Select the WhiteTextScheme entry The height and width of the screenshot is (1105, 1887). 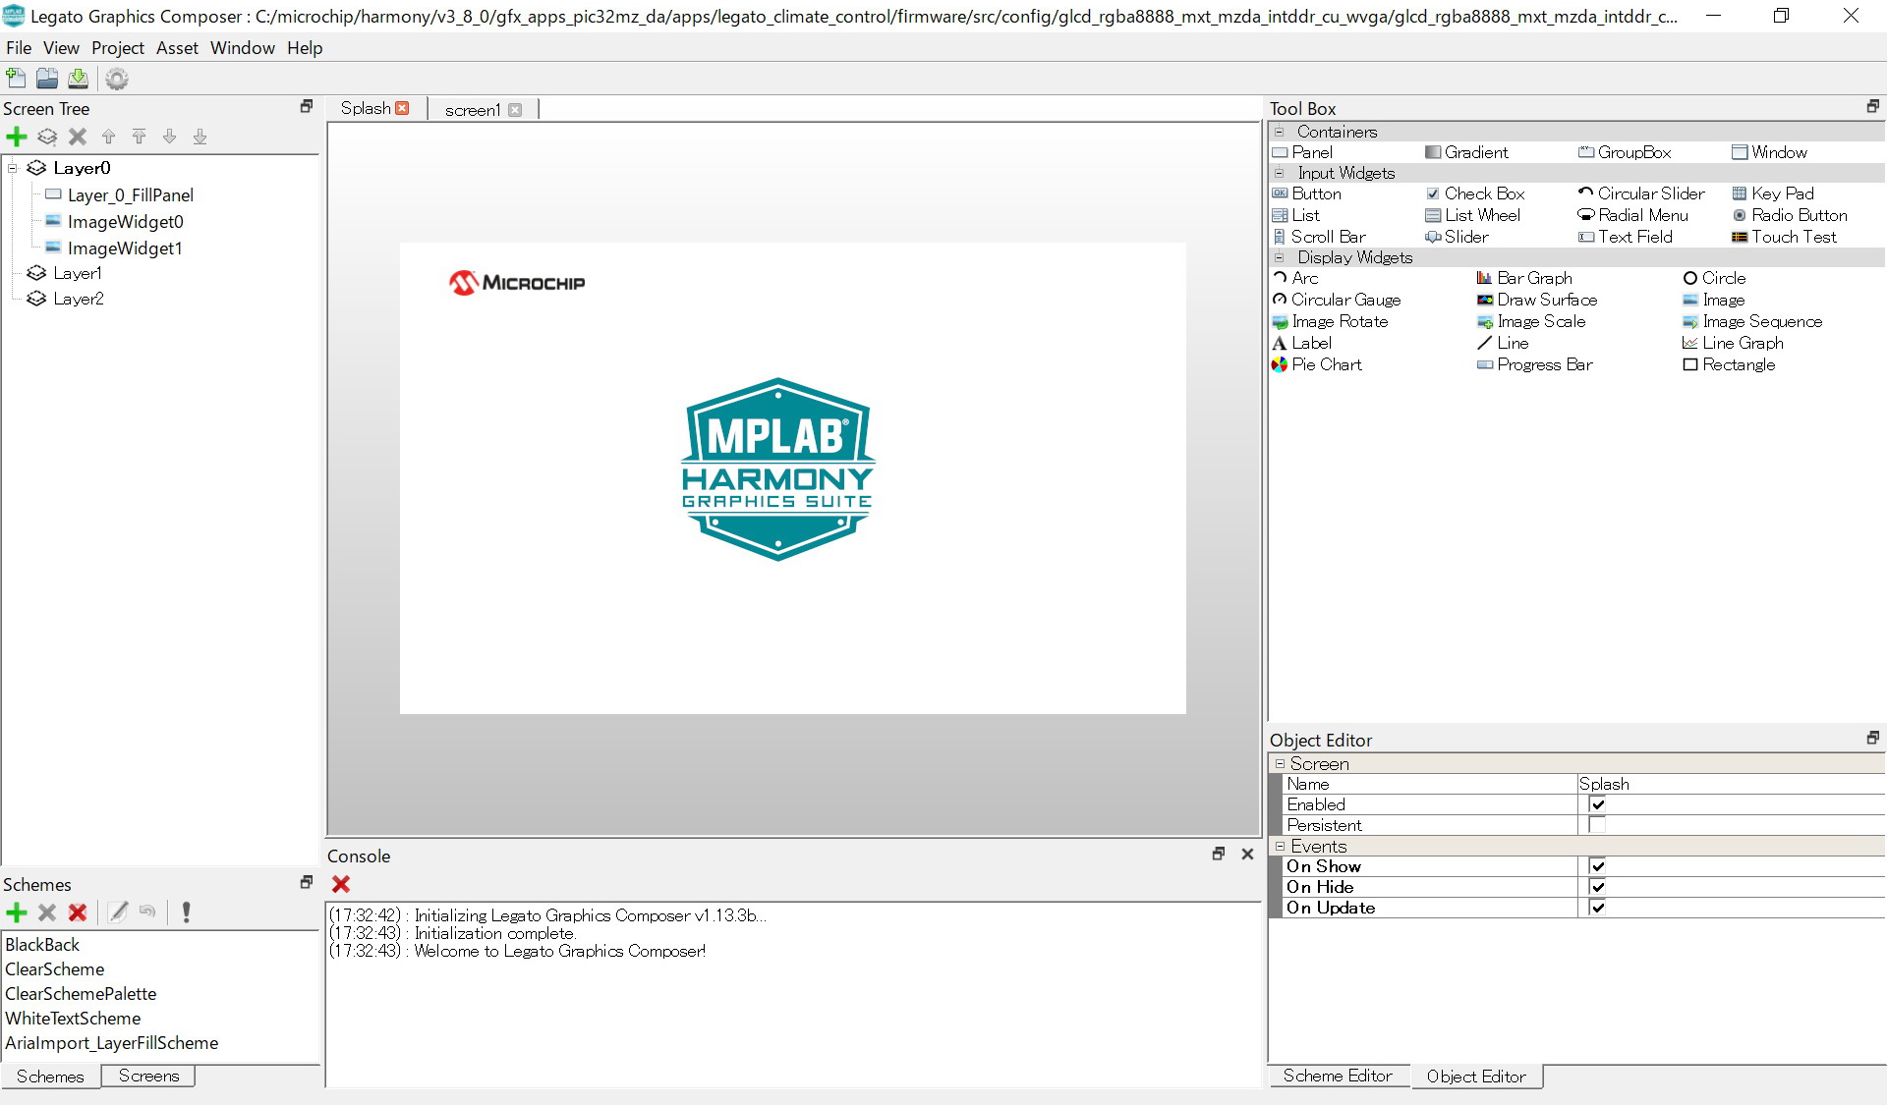(73, 1019)
